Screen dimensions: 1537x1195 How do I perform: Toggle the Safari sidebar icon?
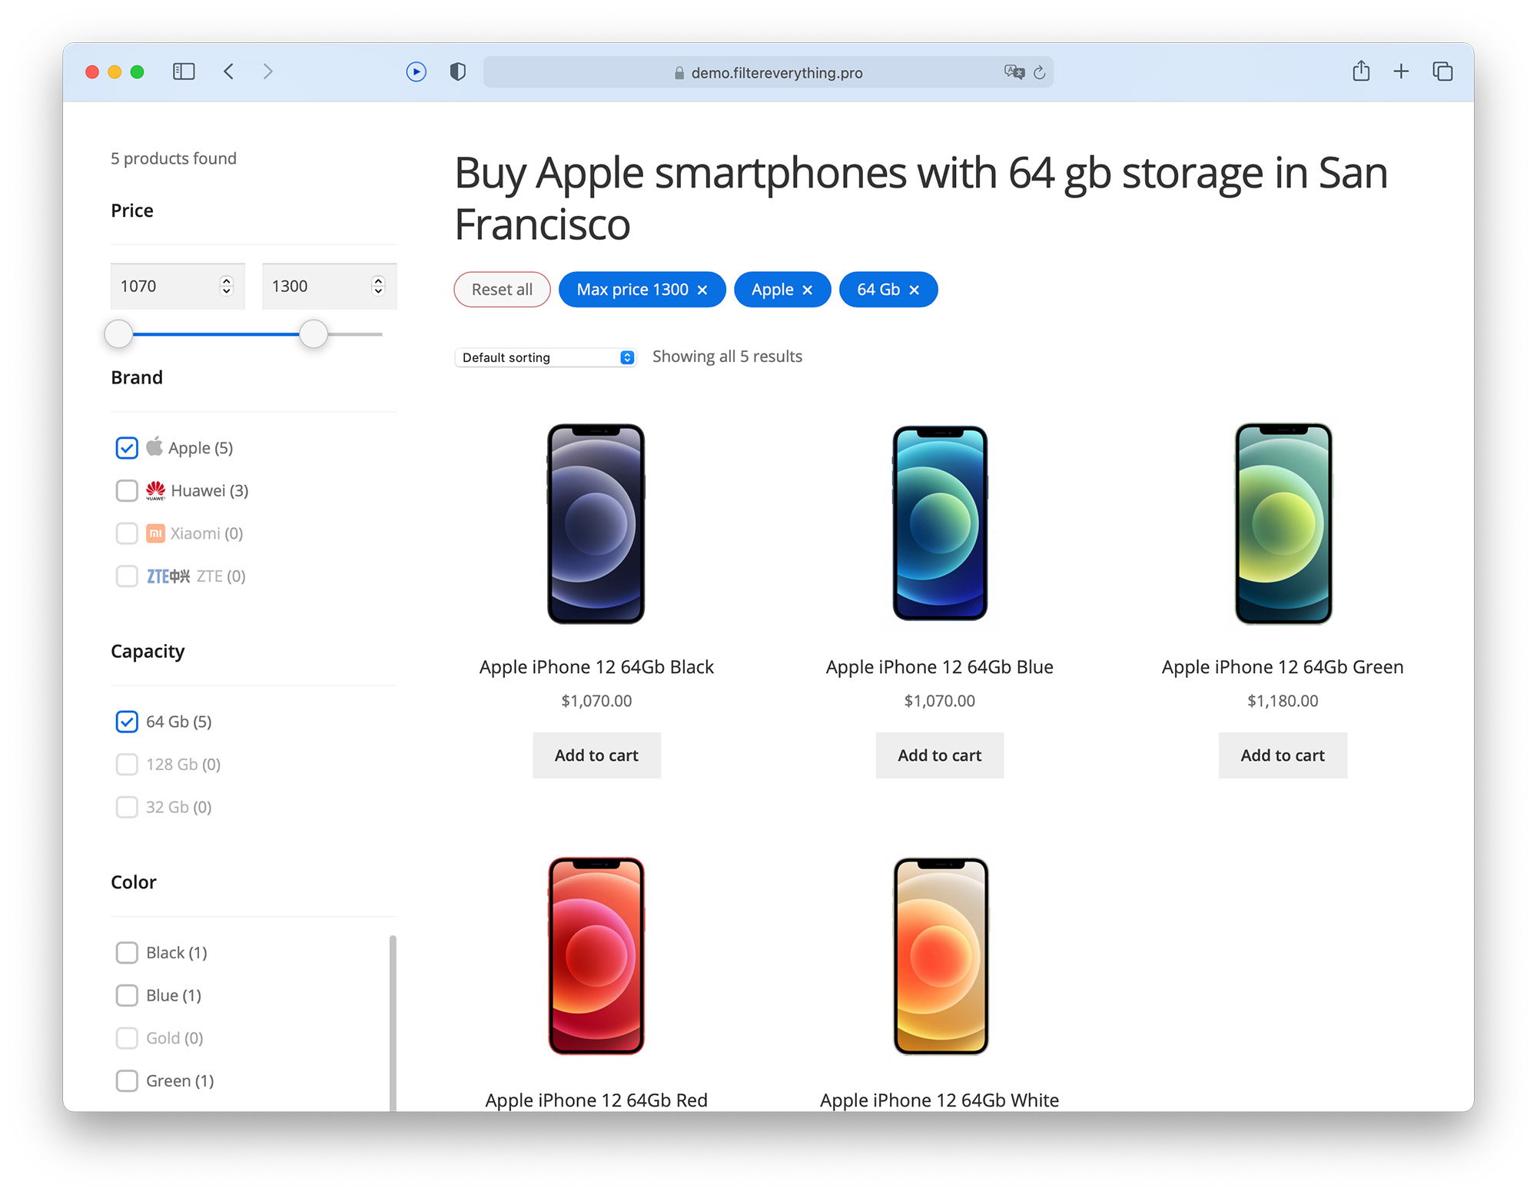coord(184,71)
